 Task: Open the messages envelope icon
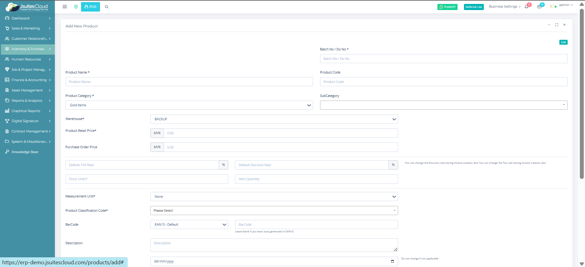pyautogui.click(x=540, y=7)
